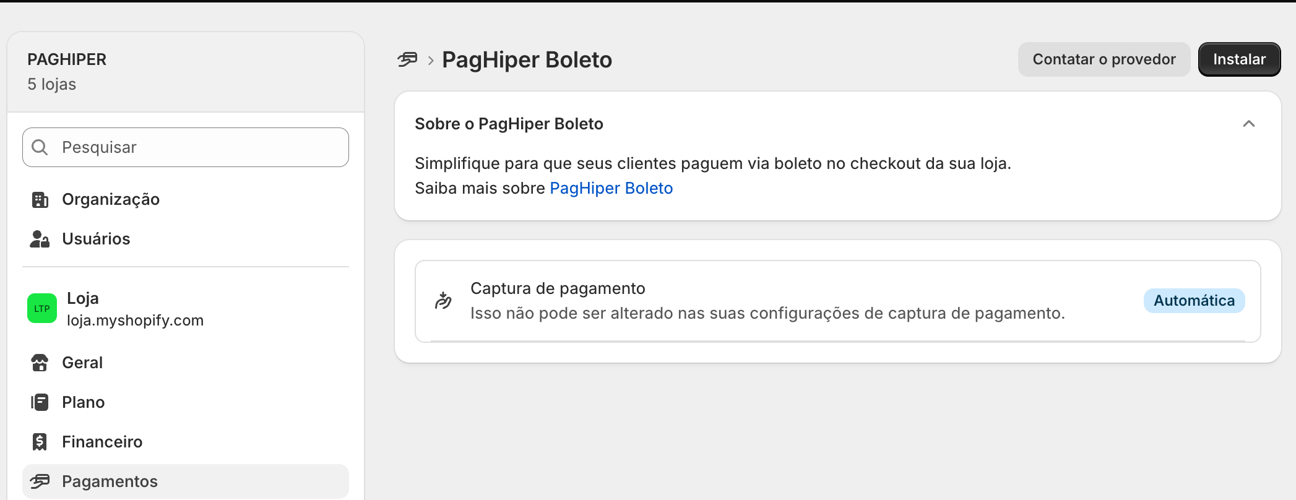Click the breadcrumb chevron separator
This screenshot has height=500, width=1296.
tap(431, 61)
